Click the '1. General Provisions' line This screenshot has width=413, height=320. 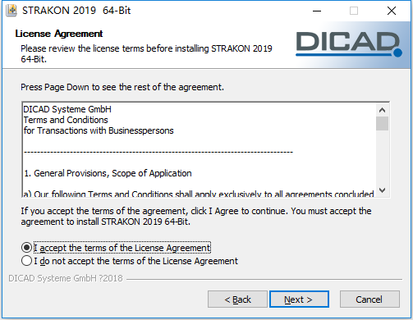108,173
